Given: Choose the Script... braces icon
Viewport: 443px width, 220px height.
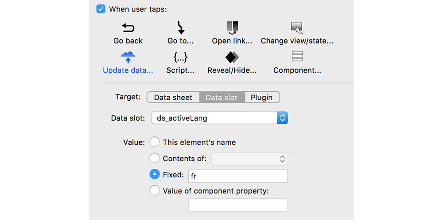Looking at the screenshot, I should 180,57.
